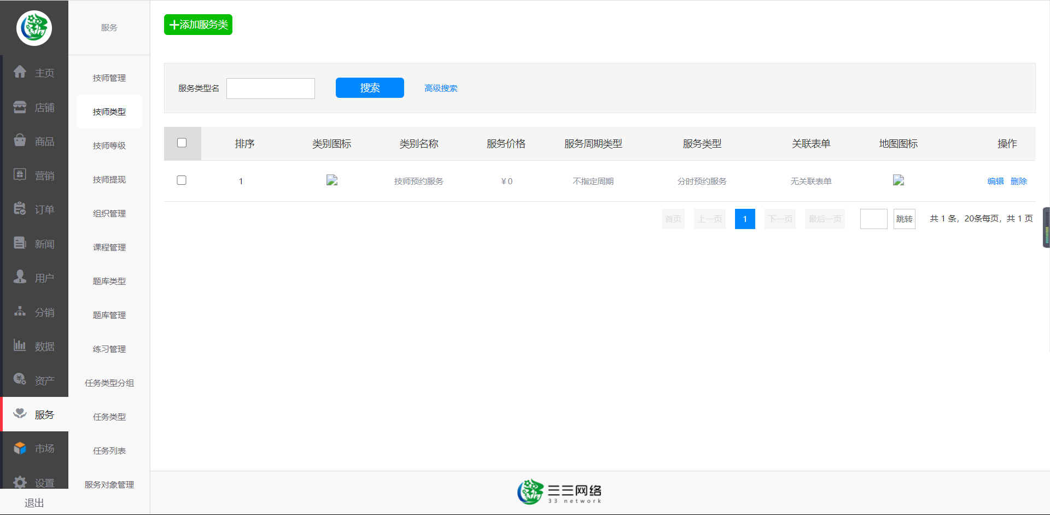This screenshot has height=515, width=1050.
Task: Click the 用户 person icon
Action: tap(20, 277)
